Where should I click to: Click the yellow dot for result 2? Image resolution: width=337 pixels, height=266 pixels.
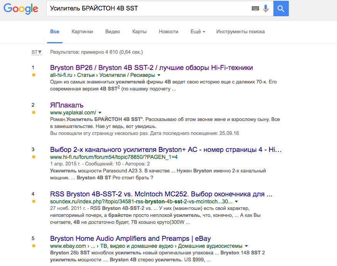[x=34, y=113]
